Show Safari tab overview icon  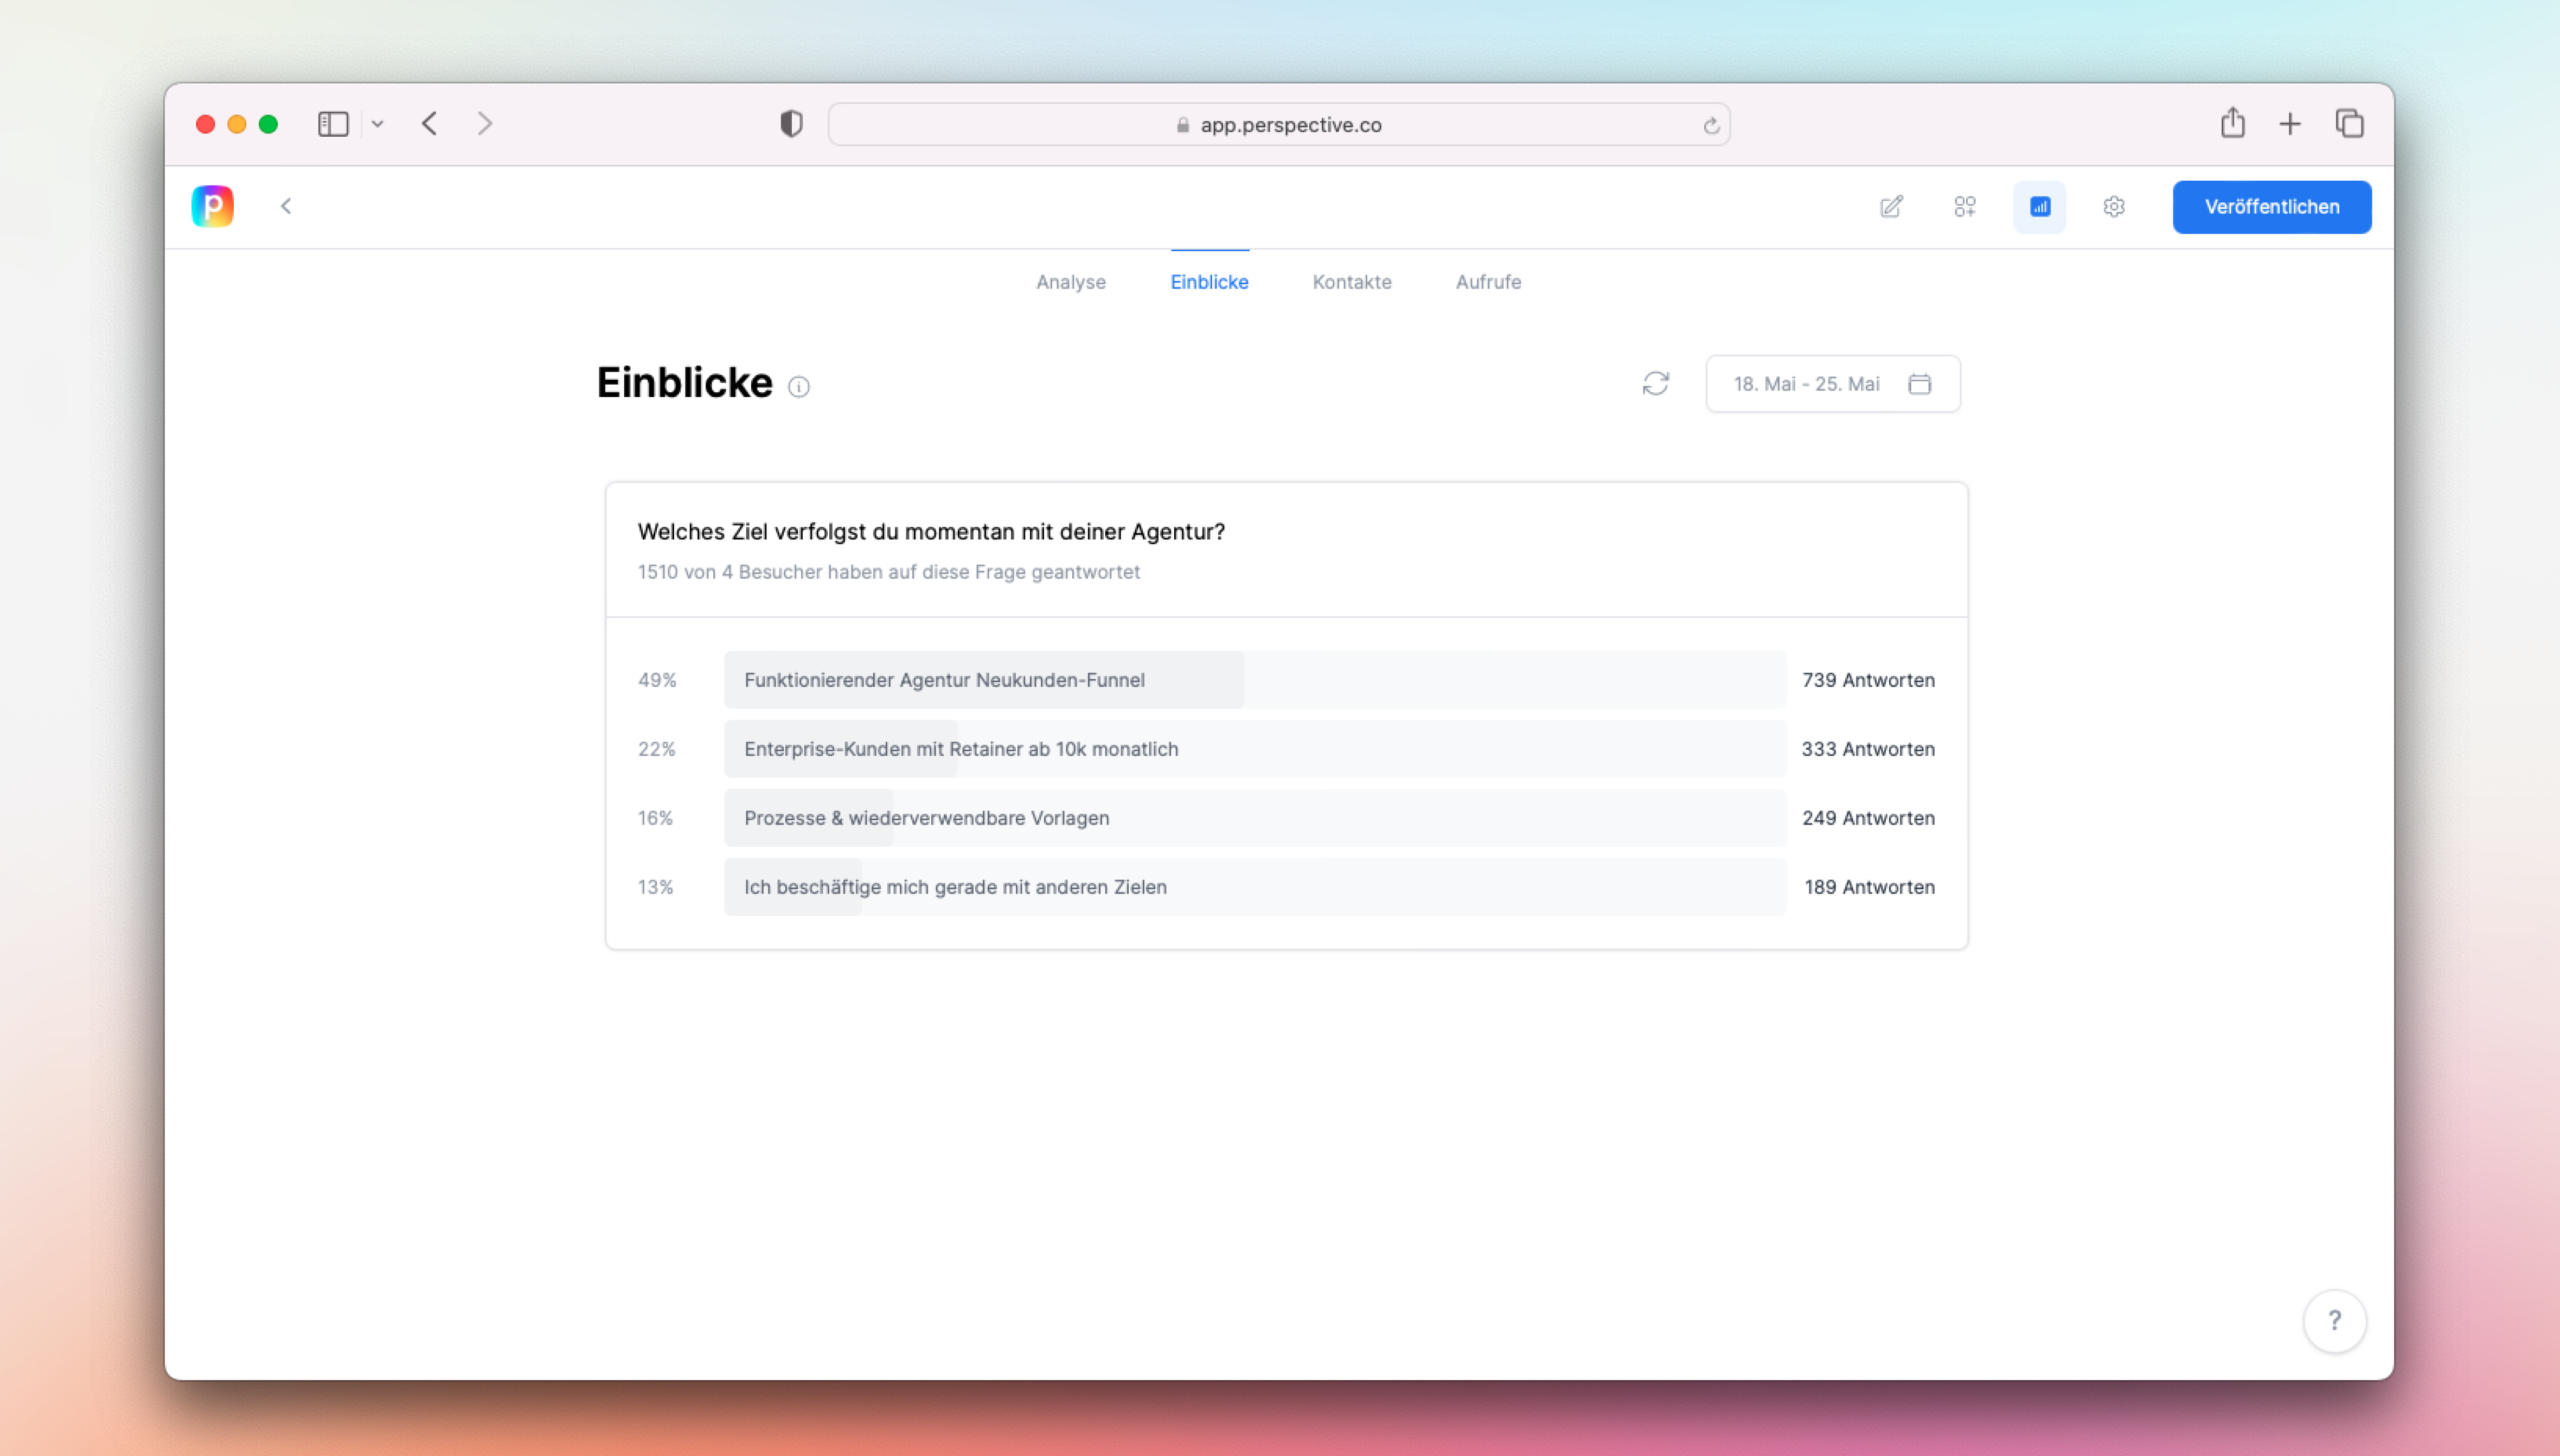[x=2349, y=123]
